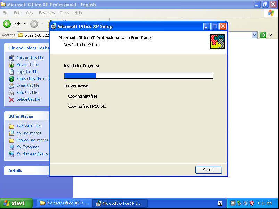Click the Shared Documents folder icon
Viewport: 279px width, 209px height.
[x=11, y=140]
